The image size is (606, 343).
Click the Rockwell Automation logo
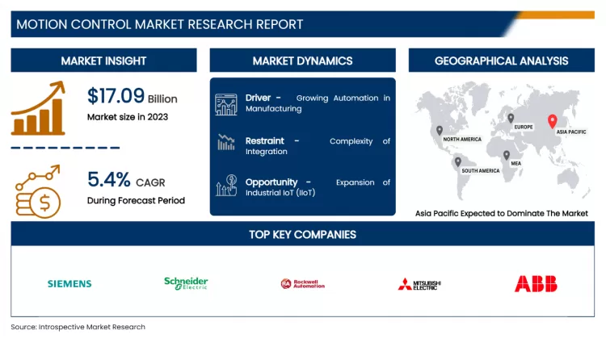coord(303,284)
